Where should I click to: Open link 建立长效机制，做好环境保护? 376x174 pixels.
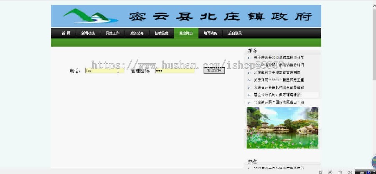[277, 95]
